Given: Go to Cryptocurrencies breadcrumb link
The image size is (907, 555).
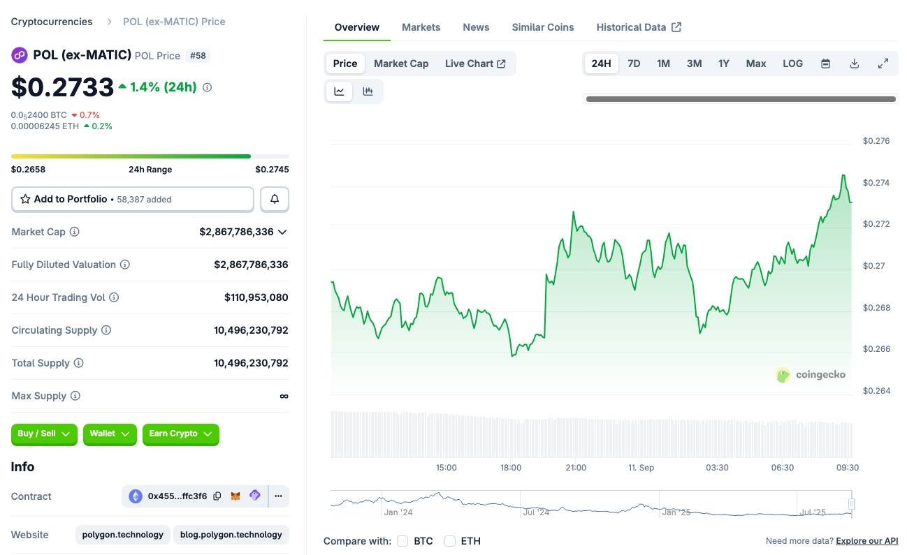Looking at the screenshot, I should tap(52, 22).
